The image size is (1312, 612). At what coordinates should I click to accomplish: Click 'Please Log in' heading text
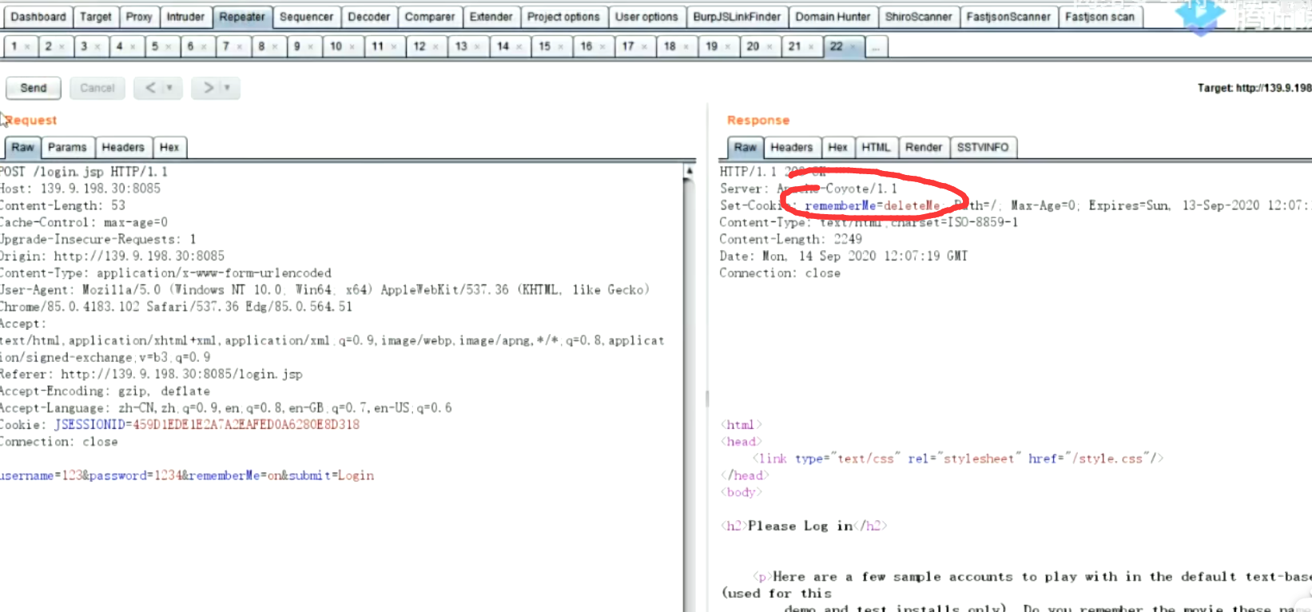(800, 526)
